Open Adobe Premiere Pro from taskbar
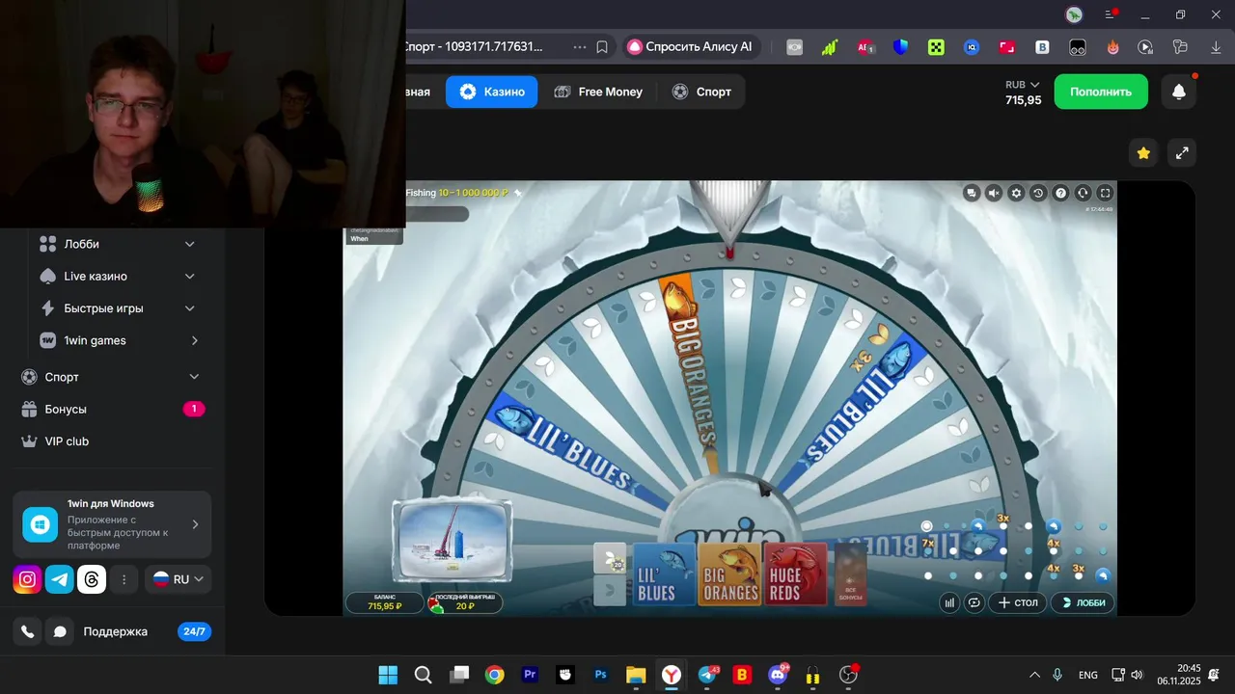 click(530, 675)
